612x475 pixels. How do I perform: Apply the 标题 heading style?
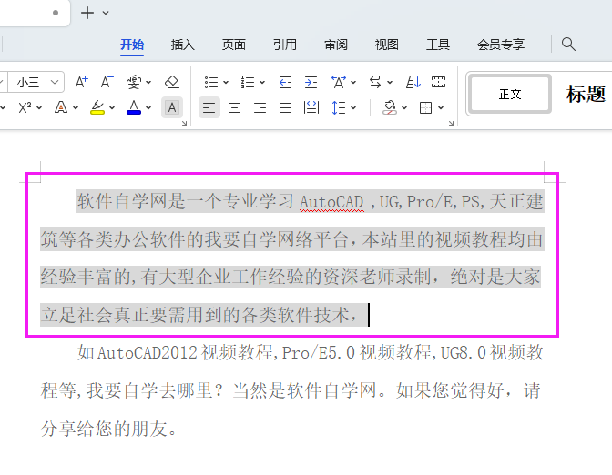(x=586, y=94)
